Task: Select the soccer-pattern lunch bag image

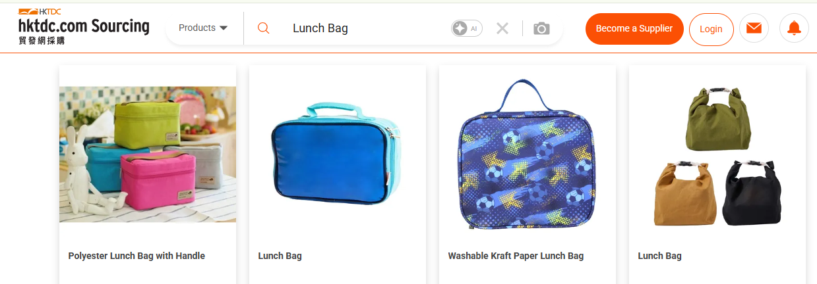Action: click(528, 154)
